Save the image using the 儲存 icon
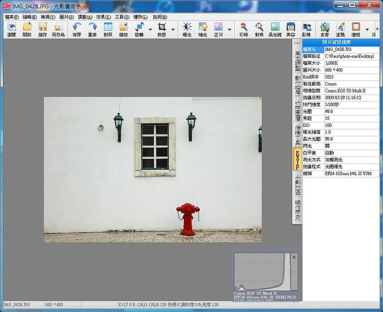 click(x=43, y=28)
